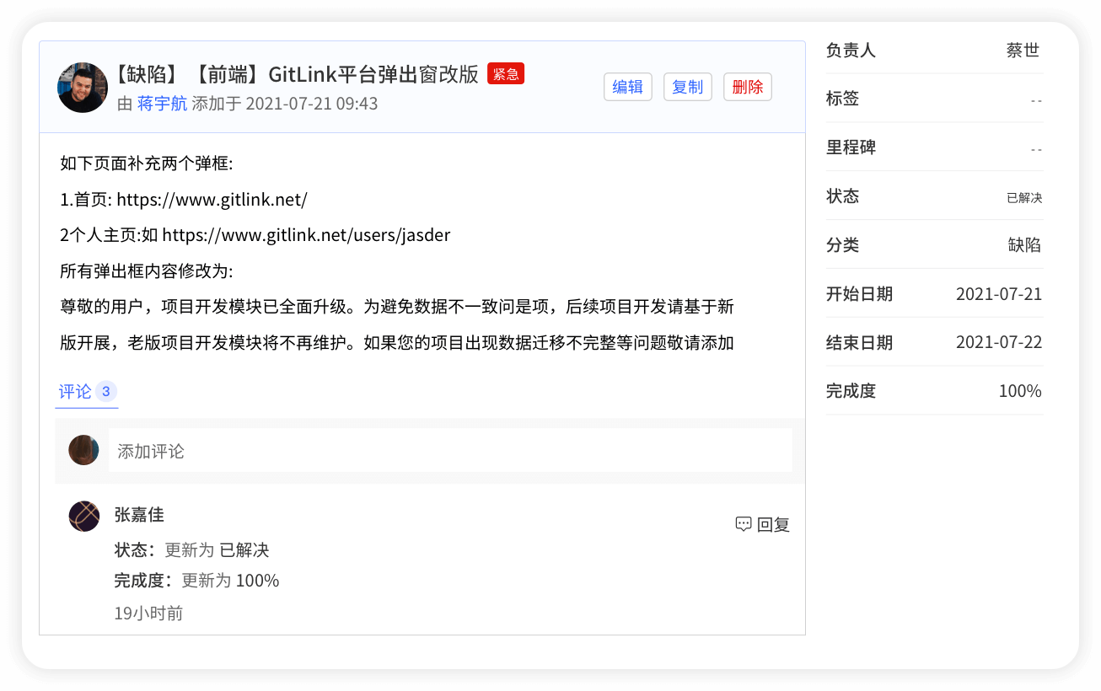
Task: Click the 复制 button
Action: click(687, 86)
